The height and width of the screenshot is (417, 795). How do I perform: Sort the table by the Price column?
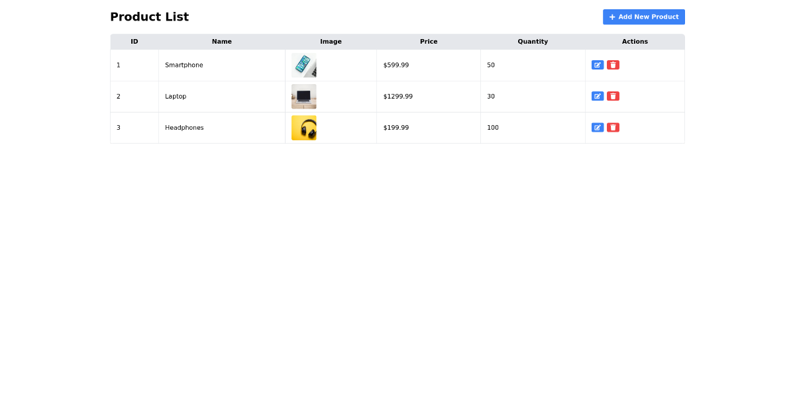point(429,41)
